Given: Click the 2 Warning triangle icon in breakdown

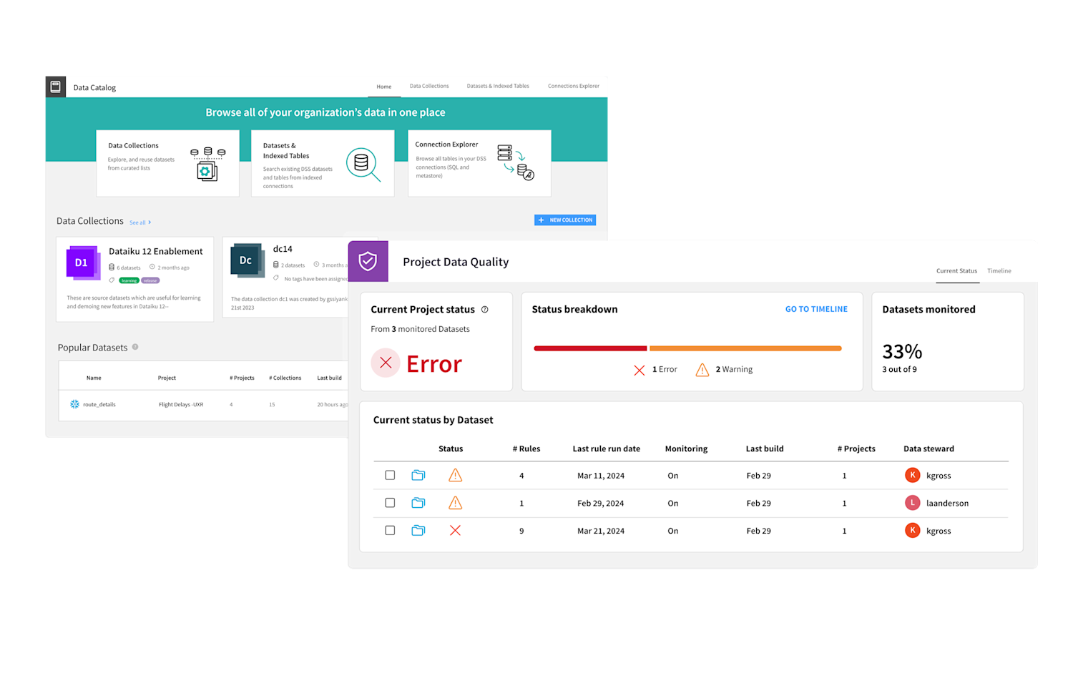Looking at the screenshot, I should (x=702, y=370).
